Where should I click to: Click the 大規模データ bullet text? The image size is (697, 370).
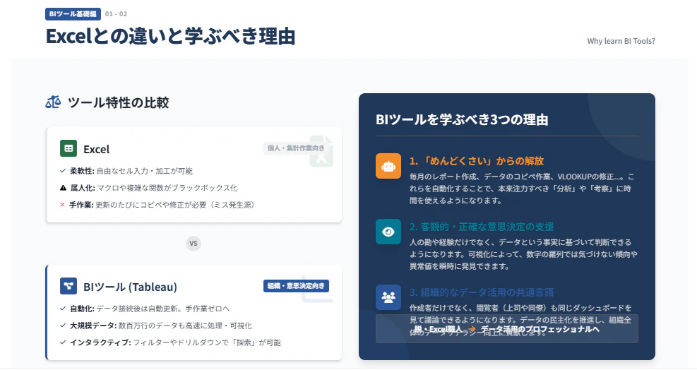pyautogui.click(x=161, y=325)
